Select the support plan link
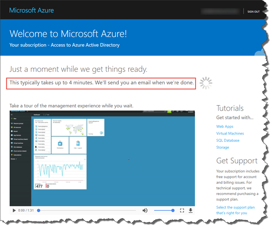This screenshot has height=230, width=274. (x=235, y=210)
